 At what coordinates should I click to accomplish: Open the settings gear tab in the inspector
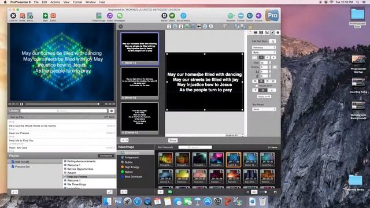pos(278,32)
